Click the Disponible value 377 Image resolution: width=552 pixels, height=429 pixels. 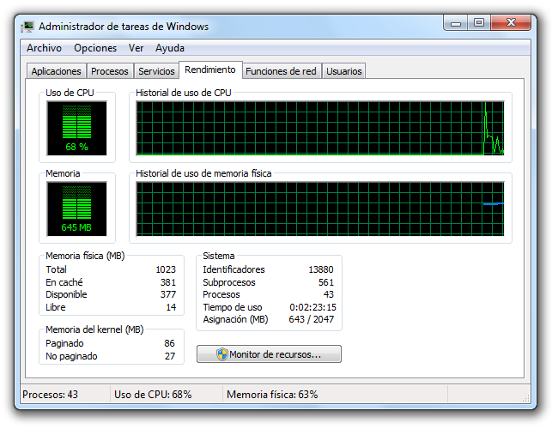168,294
